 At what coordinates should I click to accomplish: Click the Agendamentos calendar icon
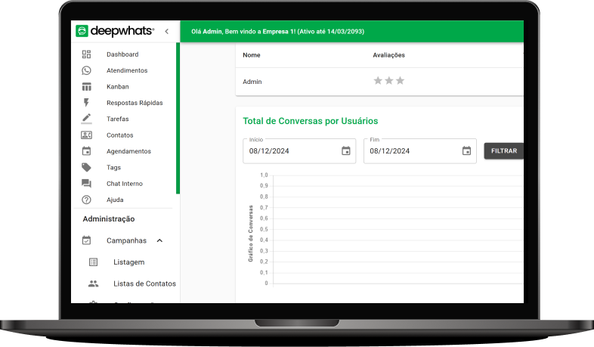[86, 151]
